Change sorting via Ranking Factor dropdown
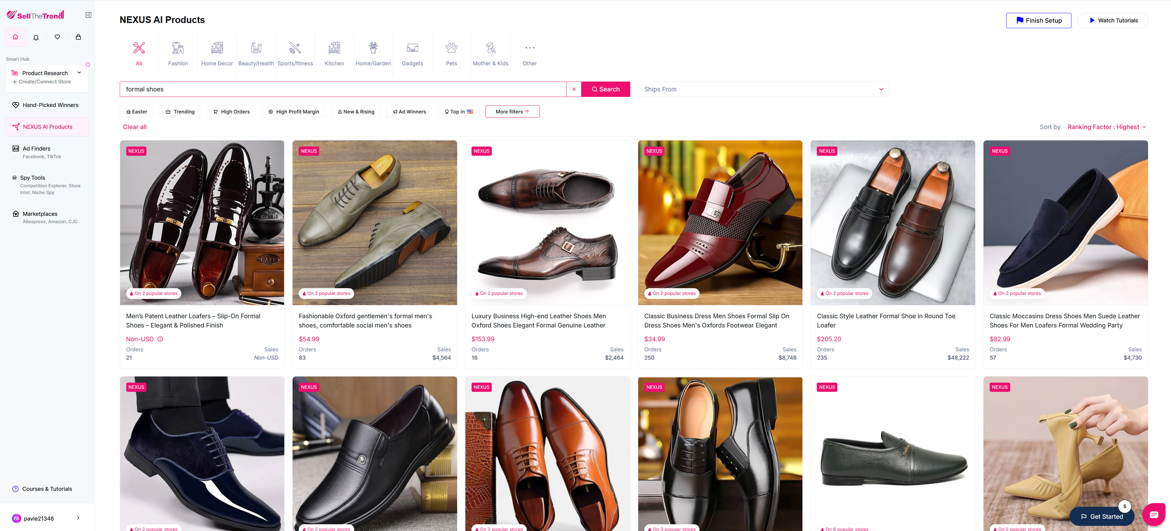The width and height of the screenshot is (1171, 531). 1106,127
